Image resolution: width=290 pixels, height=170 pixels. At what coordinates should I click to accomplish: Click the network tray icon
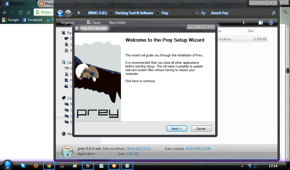pos(250,166)
